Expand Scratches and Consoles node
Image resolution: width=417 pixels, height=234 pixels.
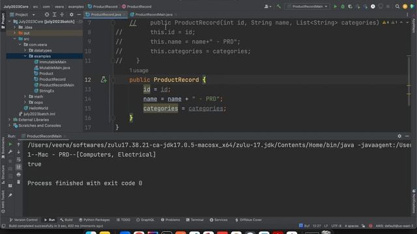[10, 125]
